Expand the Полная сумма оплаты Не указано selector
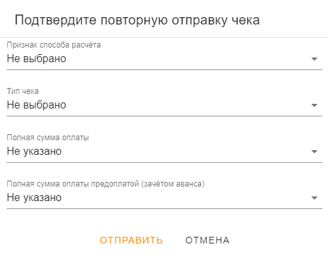This screenshot has width=329, height=256. [164, 151]
